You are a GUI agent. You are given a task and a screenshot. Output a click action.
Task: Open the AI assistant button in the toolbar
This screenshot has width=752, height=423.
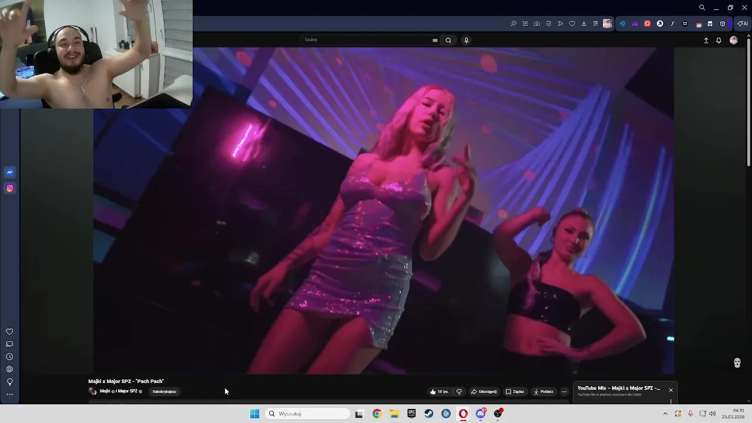pos(743,23)
